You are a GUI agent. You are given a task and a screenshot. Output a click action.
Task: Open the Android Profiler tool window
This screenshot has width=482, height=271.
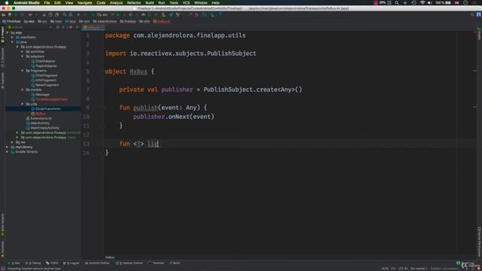pos(97,263)
